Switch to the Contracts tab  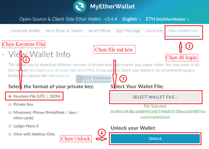pos(154,31)
